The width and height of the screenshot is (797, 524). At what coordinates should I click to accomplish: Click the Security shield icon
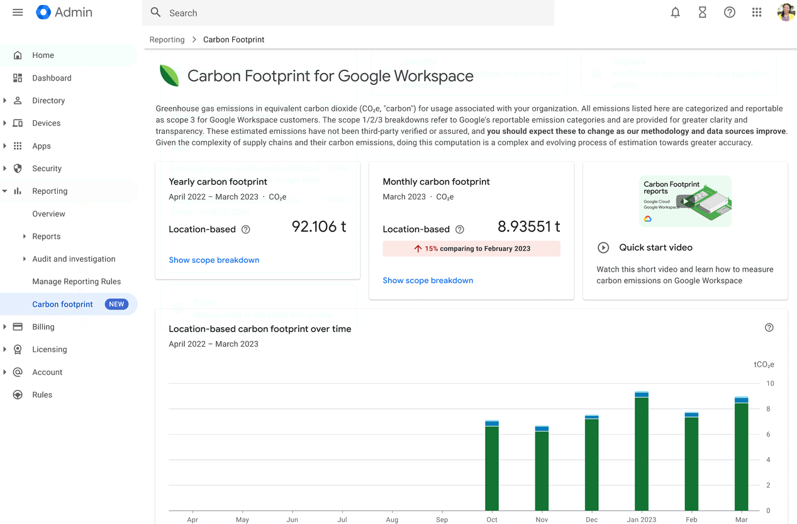pos(18,169)
